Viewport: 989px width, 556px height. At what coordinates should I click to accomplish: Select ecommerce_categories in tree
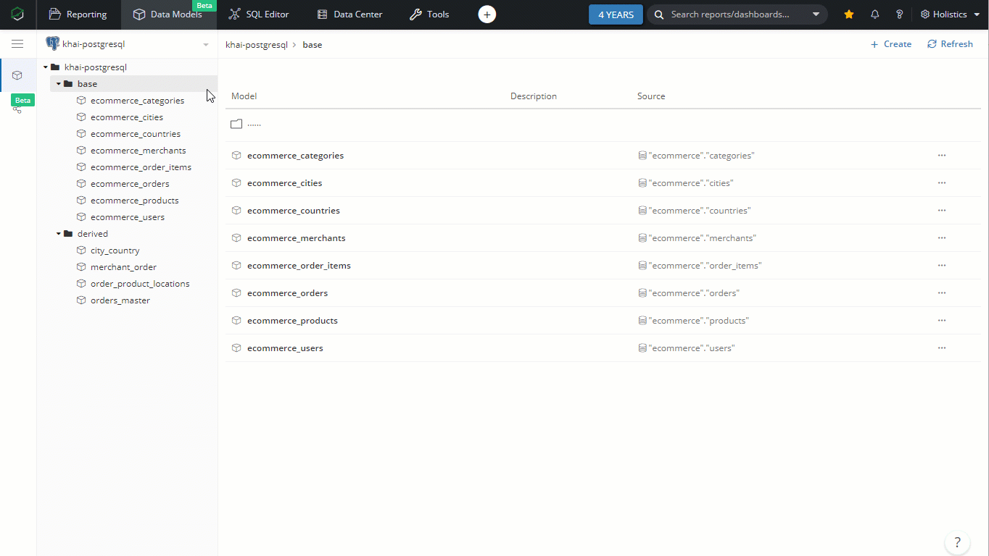pyautogui.click(x=137, y=101)
